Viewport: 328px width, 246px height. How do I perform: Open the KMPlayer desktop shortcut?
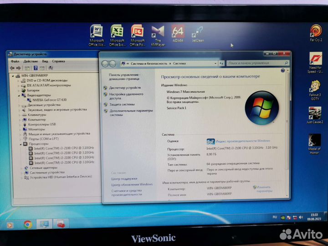click(158, 32)
